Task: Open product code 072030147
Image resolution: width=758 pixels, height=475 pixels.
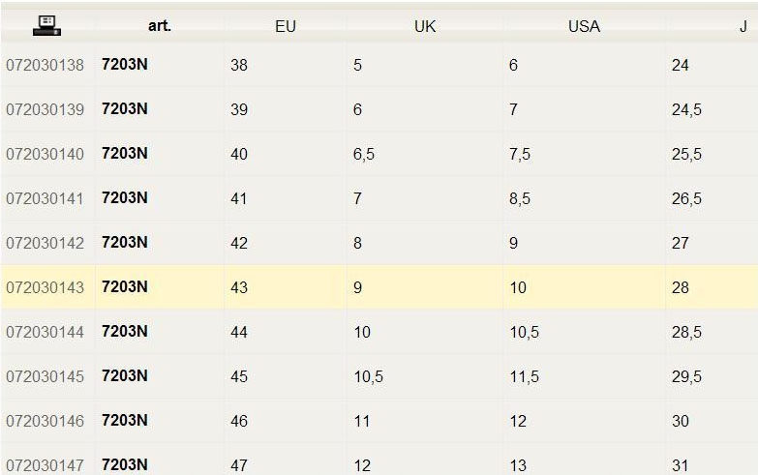Action: tap(45, 465)
